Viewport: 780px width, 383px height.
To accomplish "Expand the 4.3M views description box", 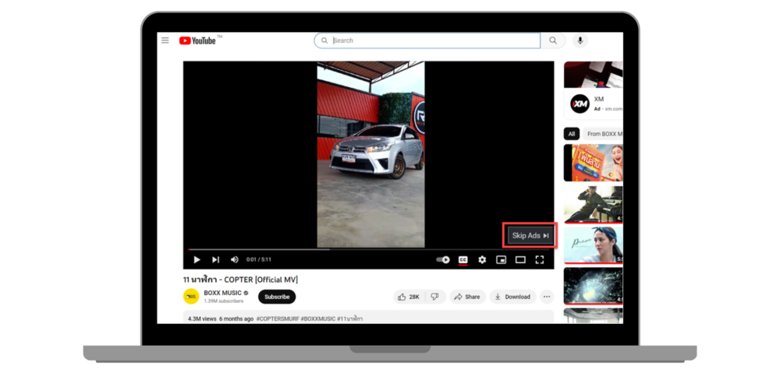I will pos(369,317).
